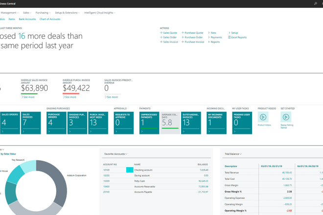Open account number 10200
323x215 pixels.
point(106,175)
